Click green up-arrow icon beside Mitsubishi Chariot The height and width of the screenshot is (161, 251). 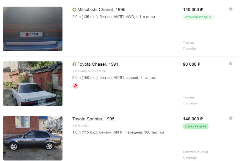tap(74, 10)
